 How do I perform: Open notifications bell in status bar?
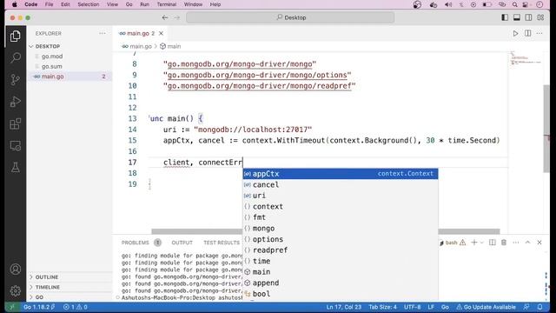tap(539, 307)
